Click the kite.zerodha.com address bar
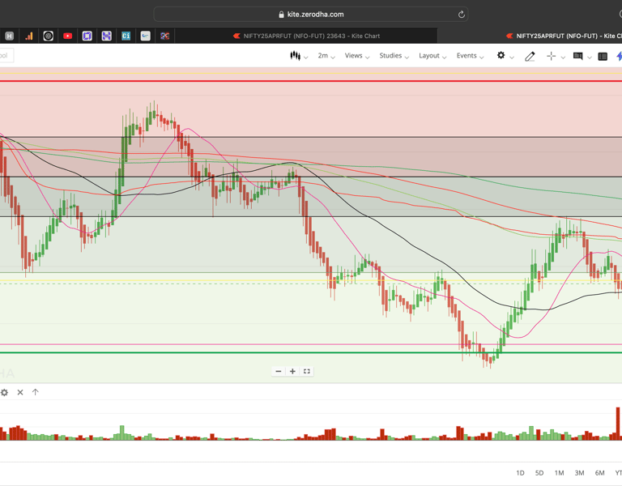 point(311,15)
